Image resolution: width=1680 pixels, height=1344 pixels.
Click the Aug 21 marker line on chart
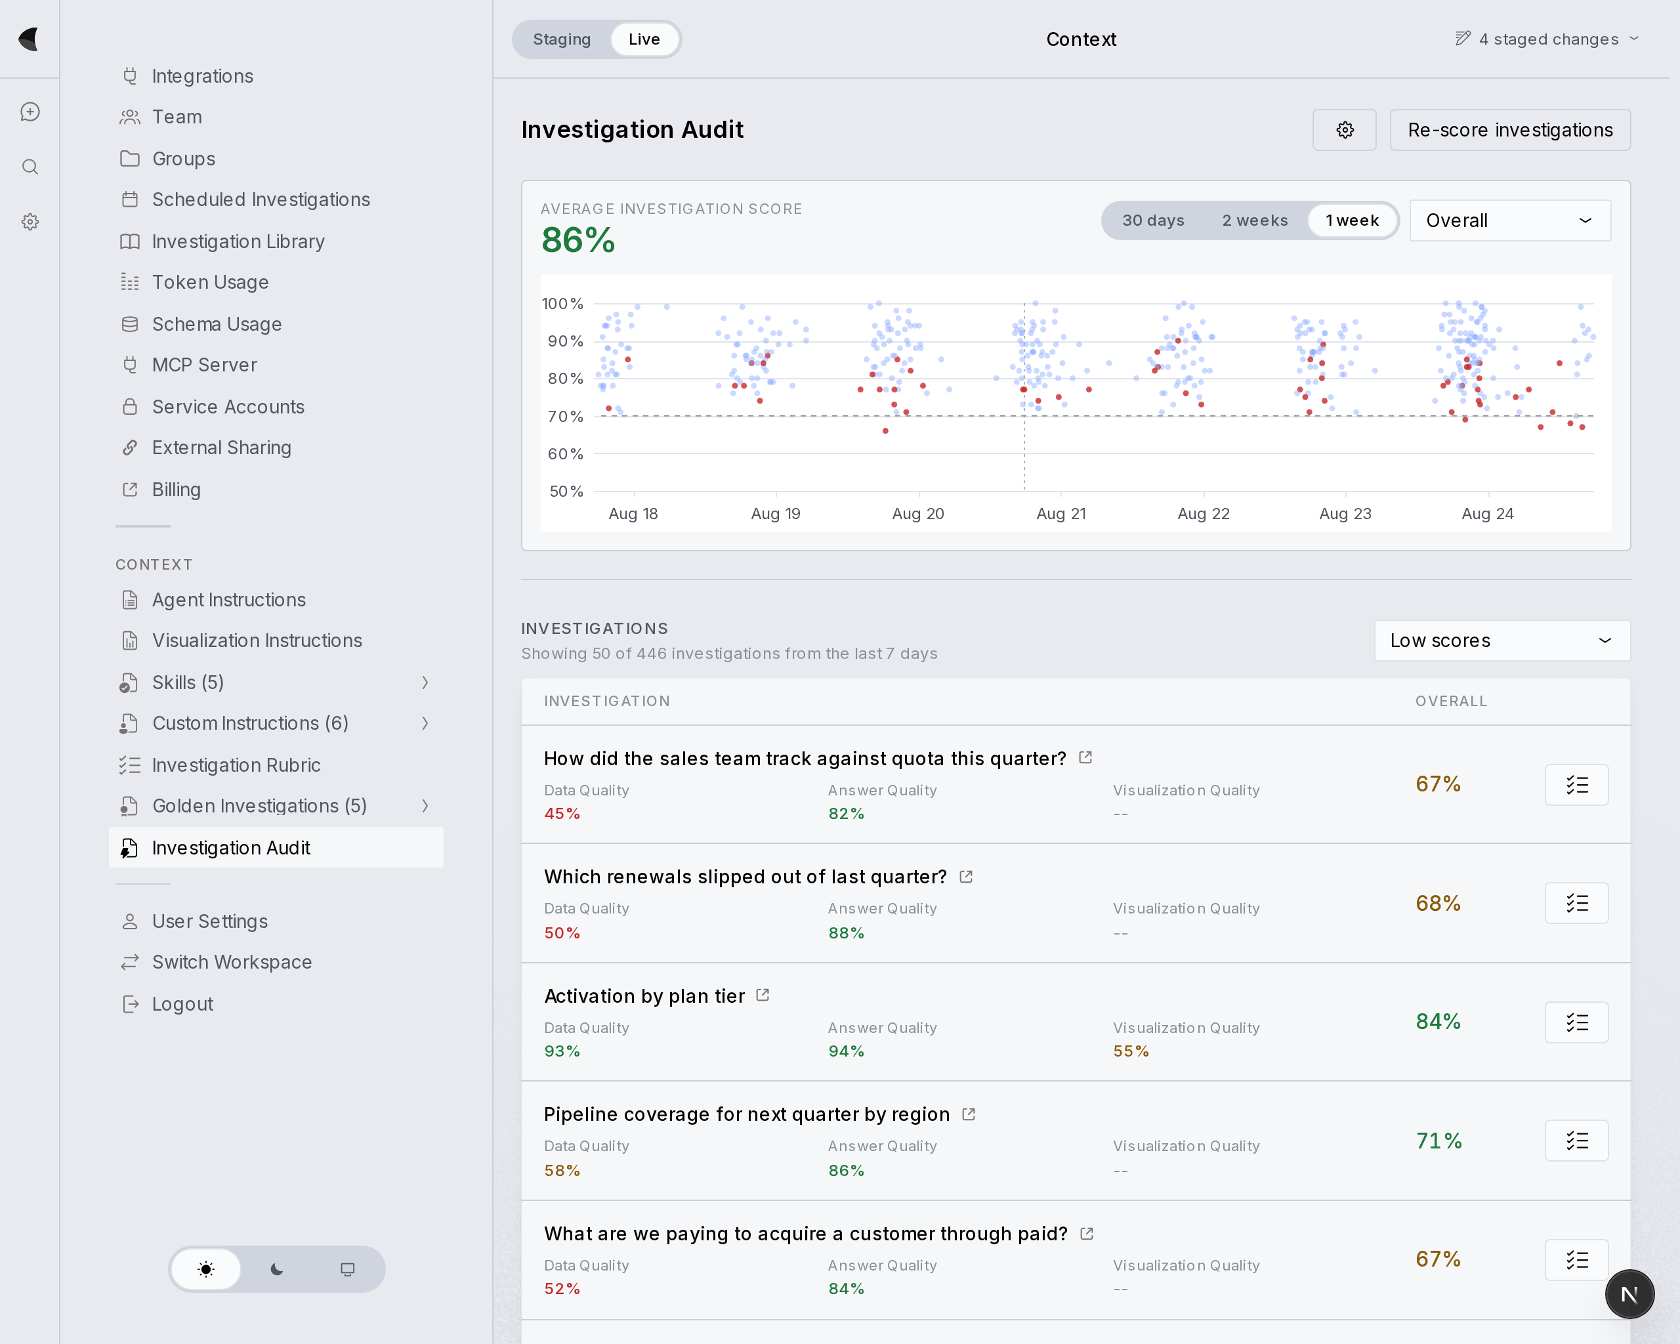point(1024,397)
